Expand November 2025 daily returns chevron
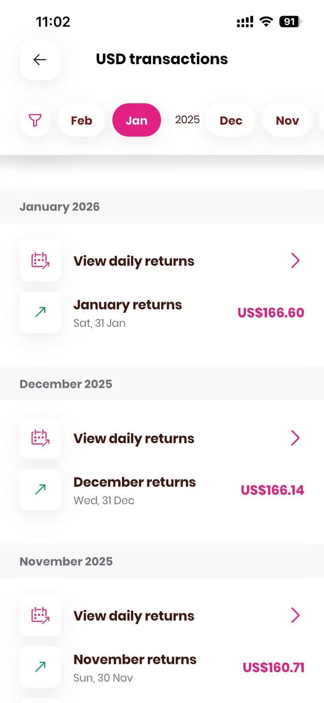 pos(295,615)
